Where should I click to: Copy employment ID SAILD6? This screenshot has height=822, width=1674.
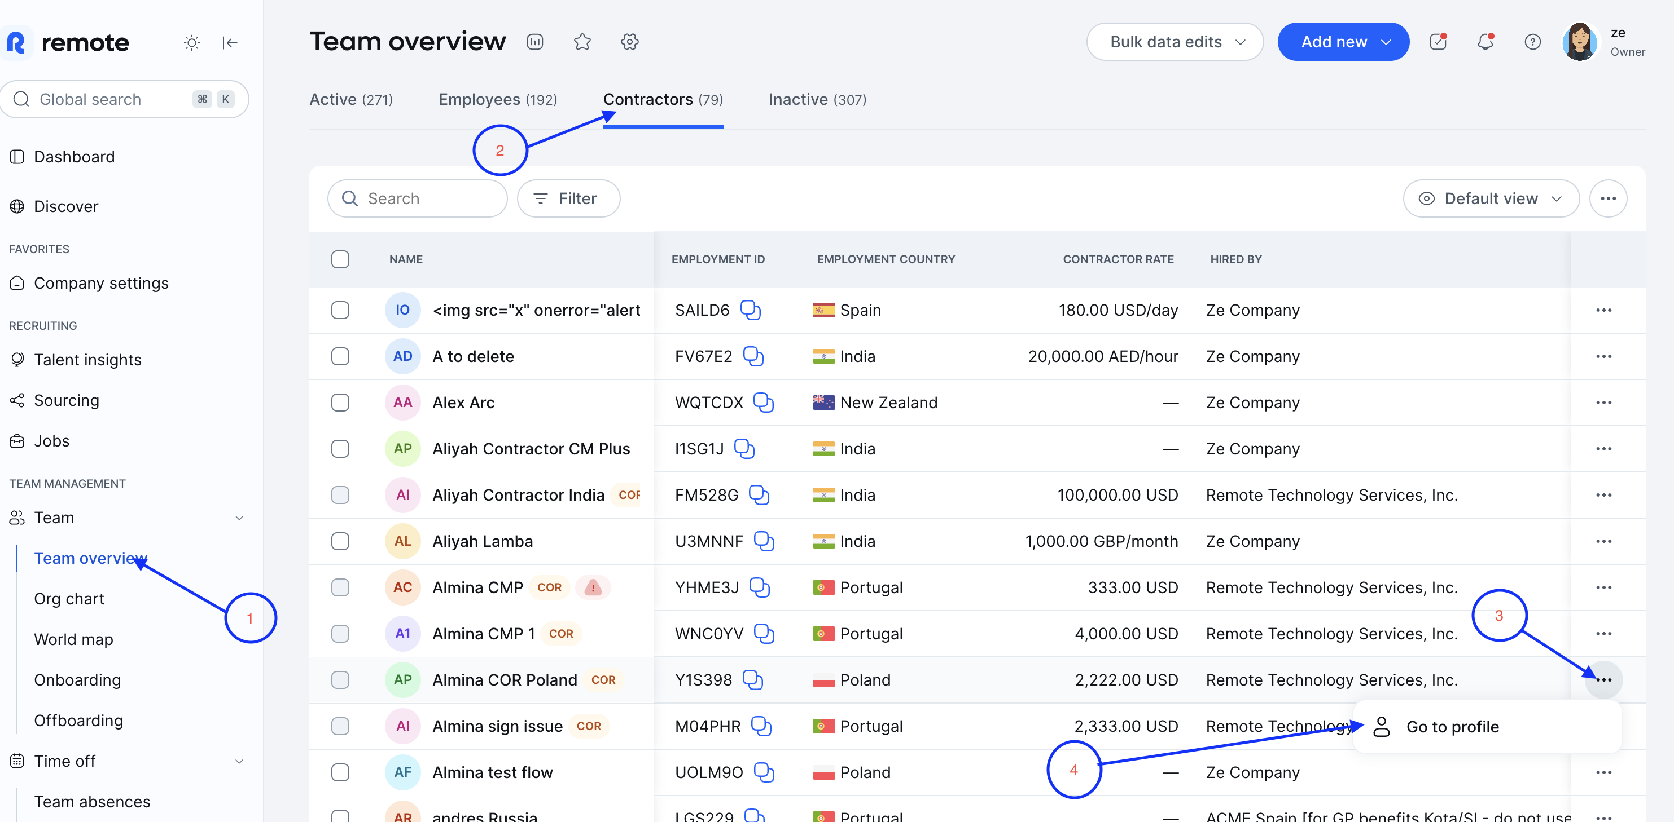[751, 310]
